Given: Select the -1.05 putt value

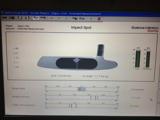Looking at the screenshot, I should click(x=16, y=67).
